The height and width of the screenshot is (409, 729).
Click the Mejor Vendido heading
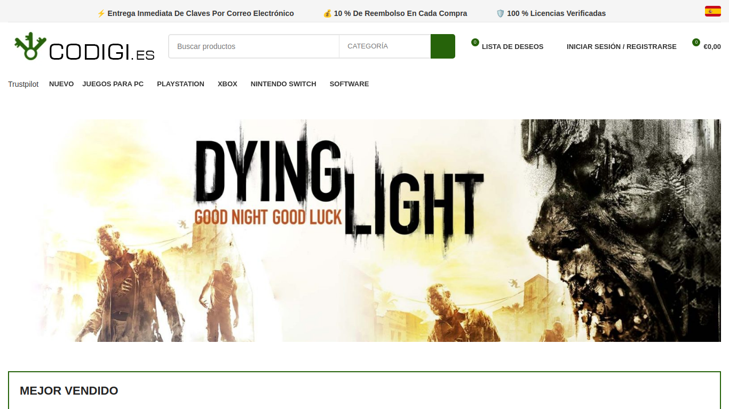(69, 391)
